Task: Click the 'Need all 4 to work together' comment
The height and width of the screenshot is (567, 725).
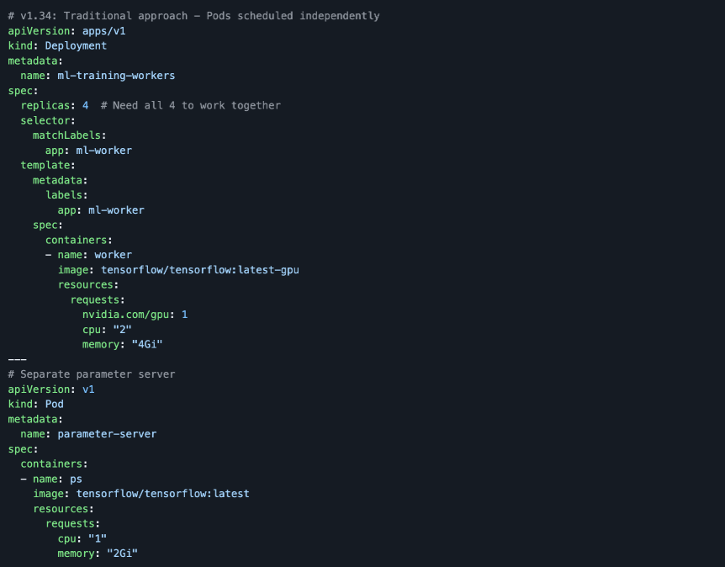Action: [190, 105]
